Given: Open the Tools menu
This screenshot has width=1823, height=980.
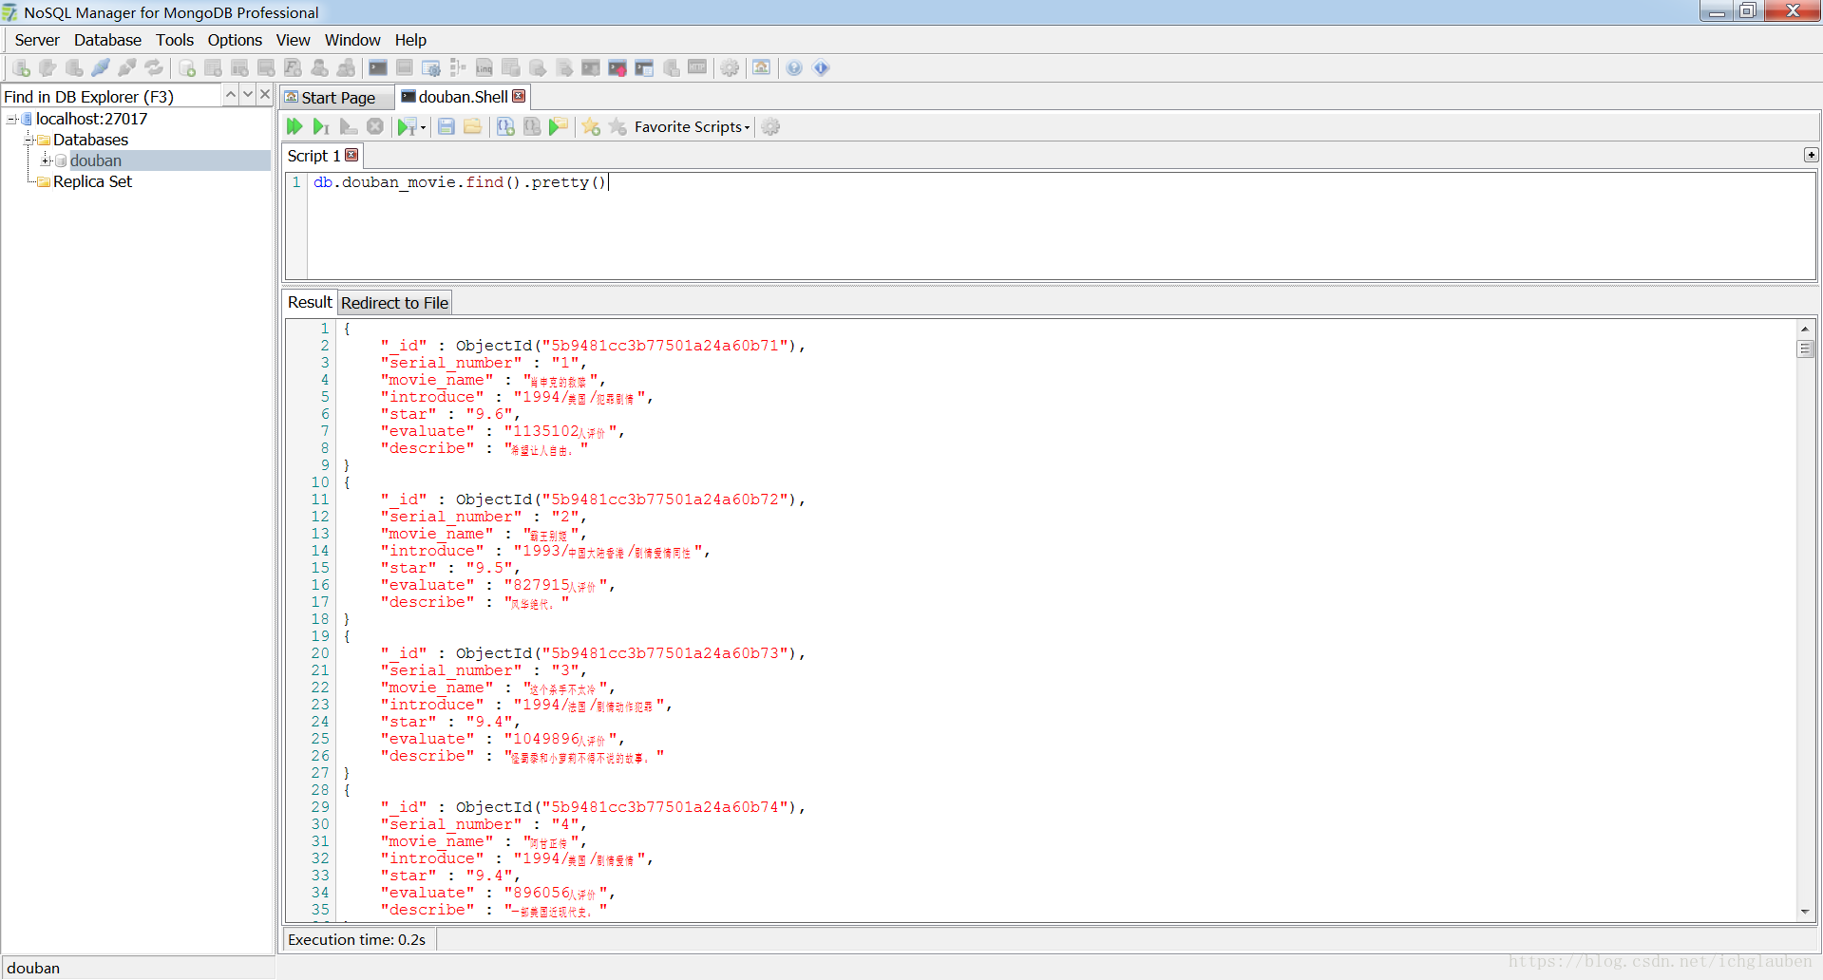Looking at the screenshot, I should [175, 40].
